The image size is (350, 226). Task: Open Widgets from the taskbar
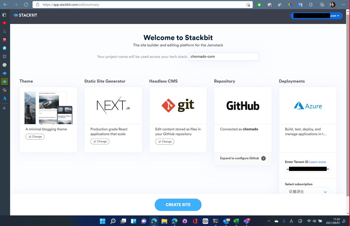pyautogui.click(x=134, y=221)
